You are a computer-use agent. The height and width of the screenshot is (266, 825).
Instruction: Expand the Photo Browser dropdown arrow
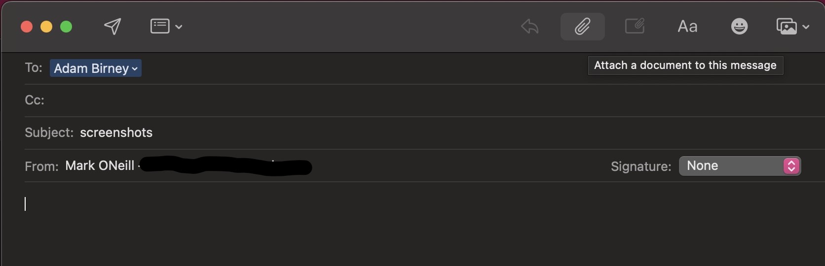click(x=806, y=27)
